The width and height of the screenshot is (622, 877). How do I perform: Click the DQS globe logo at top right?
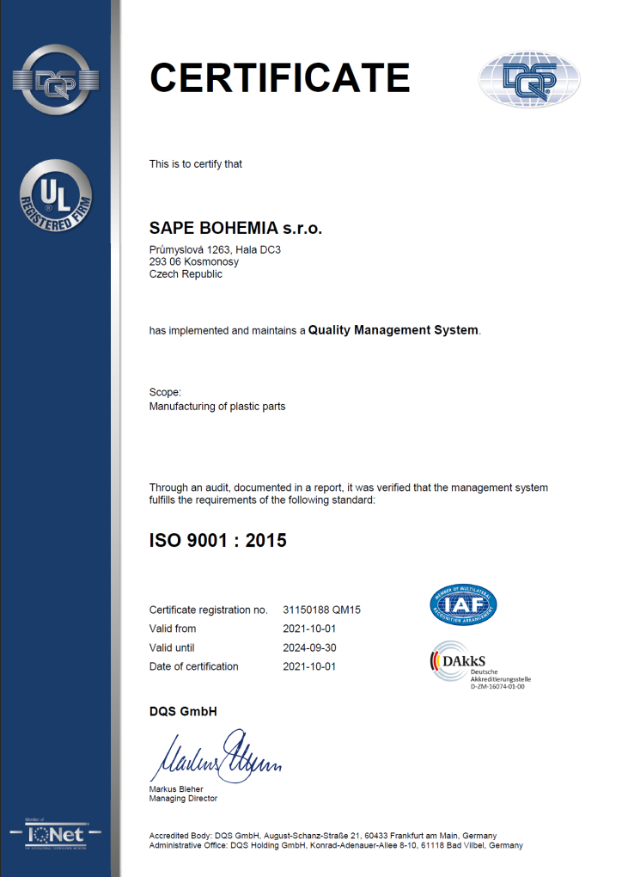[x=529, y=79]
